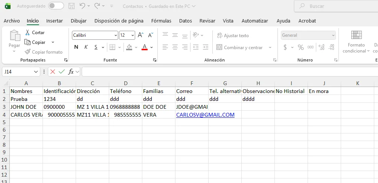
Task: Center text horizontally
Action: point(175,47)
